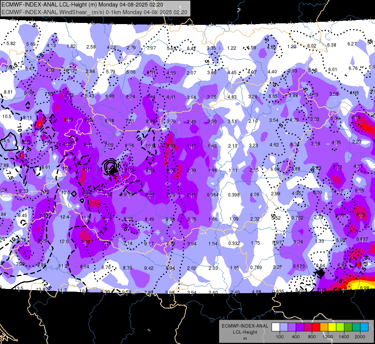Click the 9.00 grid value
The width and height of the screenshot is (375, 344).
click(x=28, y=93)
